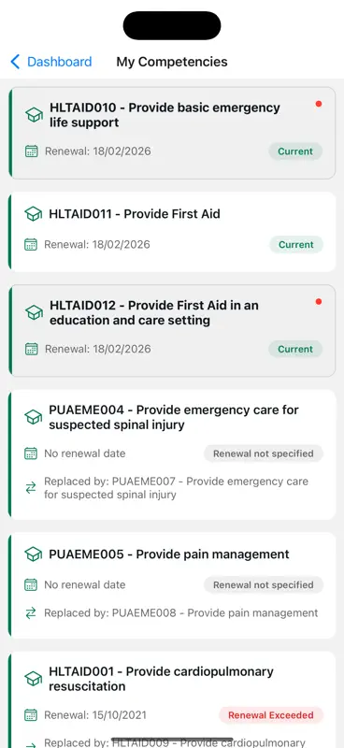Open the Replaced by PUAEME007 text

176,487
